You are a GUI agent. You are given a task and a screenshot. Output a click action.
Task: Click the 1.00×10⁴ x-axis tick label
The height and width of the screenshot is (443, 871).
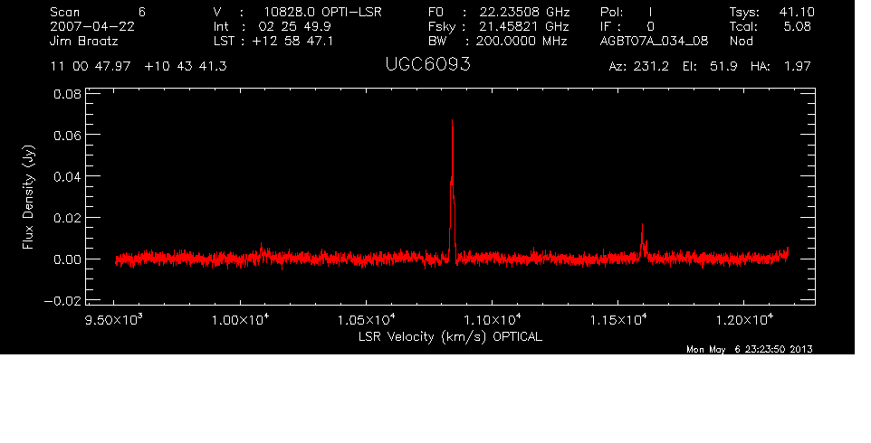240,320
